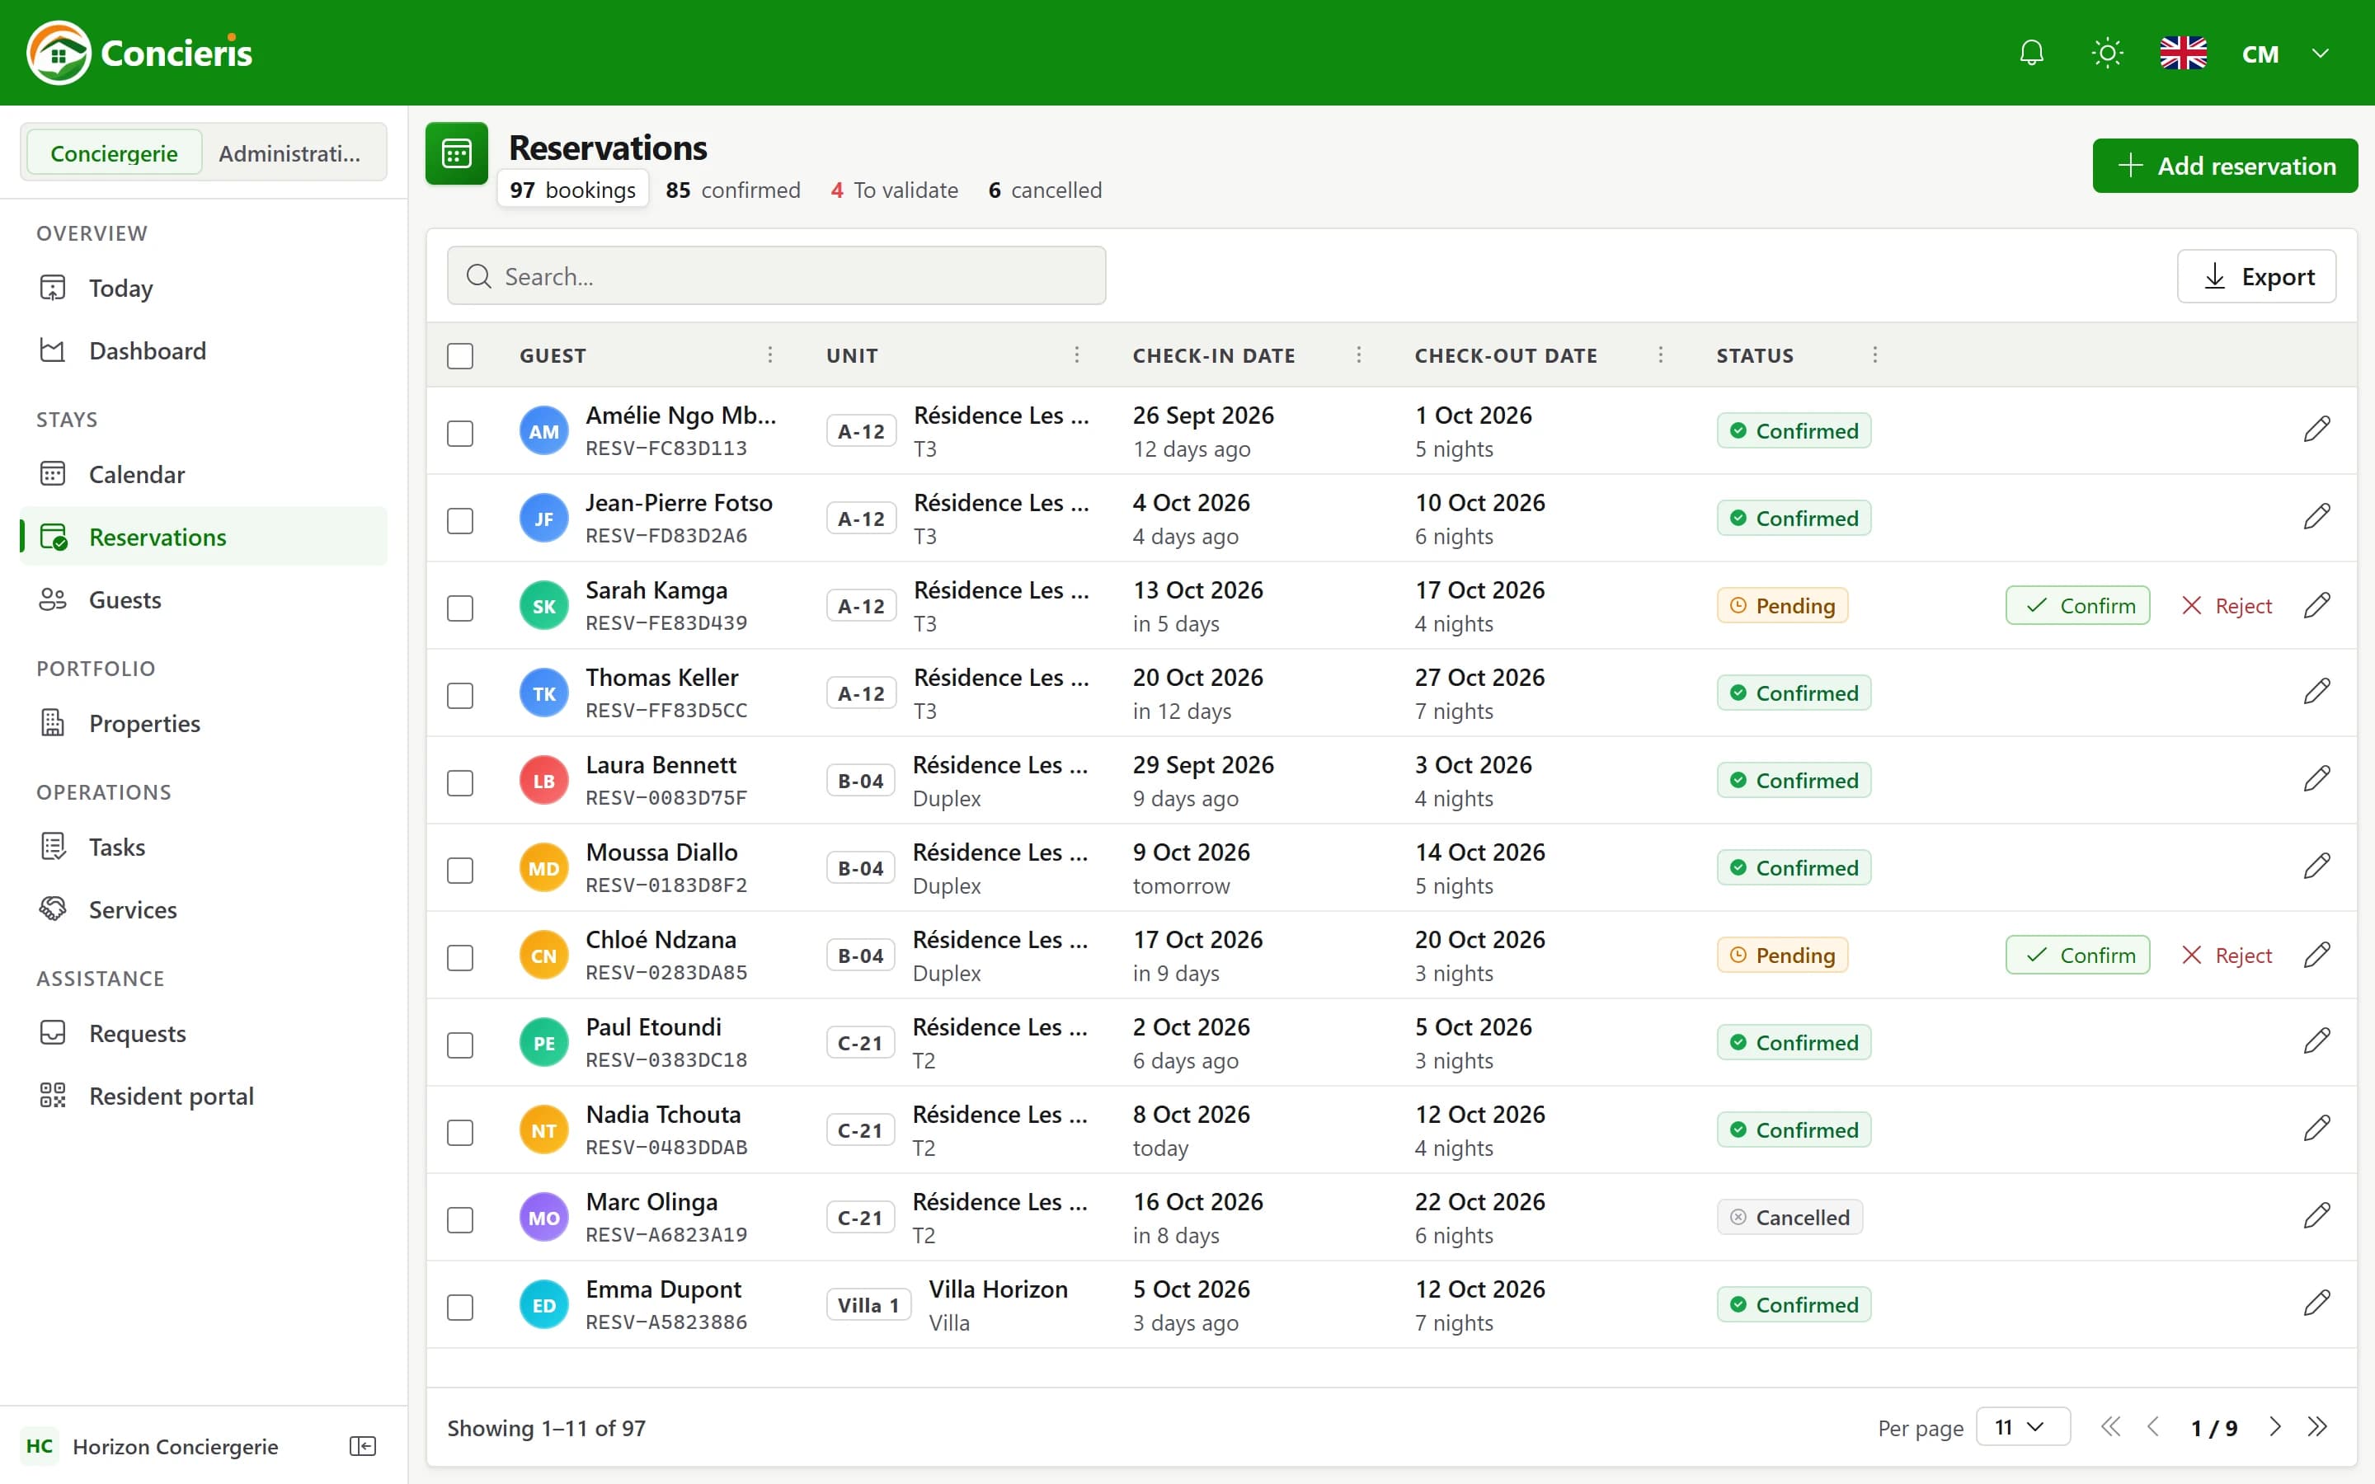
Task: Edit Jean-Pierre Fotso reservation pencil
Action: [x=2316, y=517]
